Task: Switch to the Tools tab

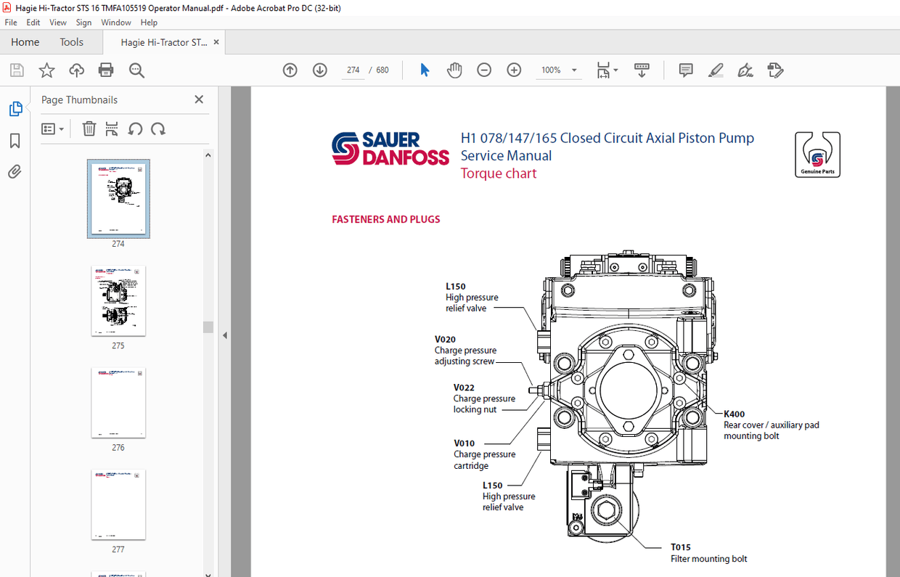Action: pyautogui.click(x=71, y=42)
